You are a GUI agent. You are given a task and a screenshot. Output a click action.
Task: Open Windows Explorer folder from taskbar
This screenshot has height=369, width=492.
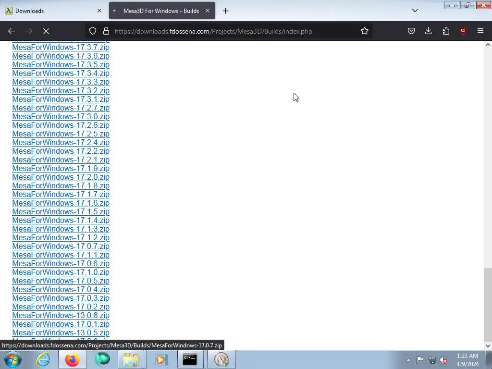tap(131, 359)
